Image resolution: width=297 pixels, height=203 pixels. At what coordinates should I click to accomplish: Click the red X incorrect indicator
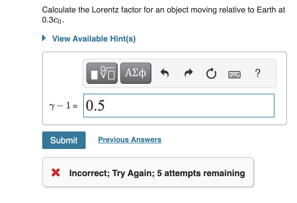click(x=56, y=173)
